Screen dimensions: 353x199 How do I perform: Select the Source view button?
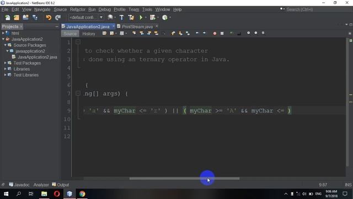[70, 34]
